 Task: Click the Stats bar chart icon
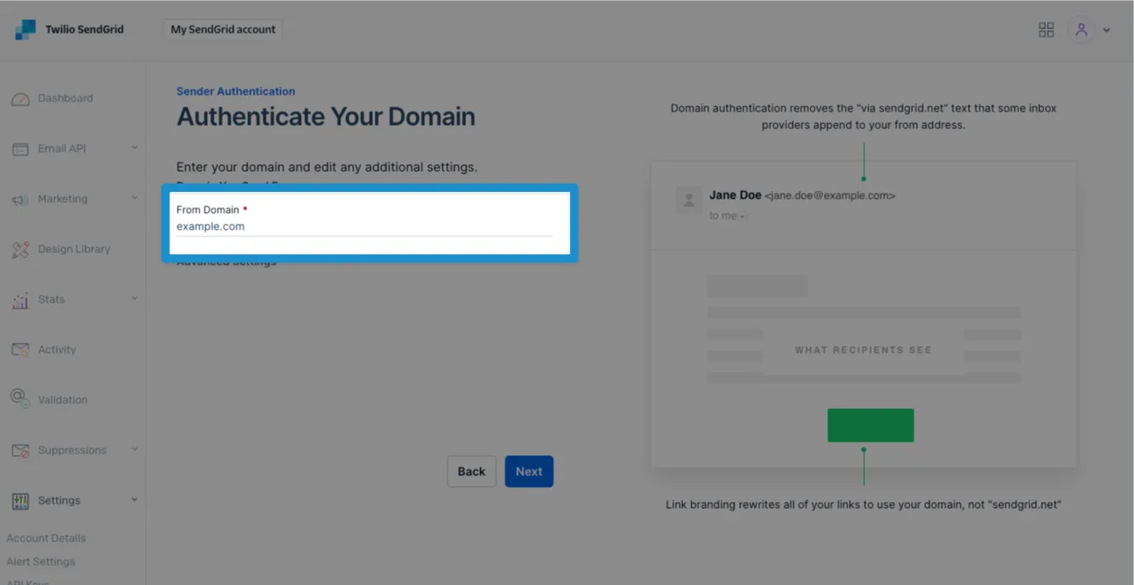pyautogui.click(x=20, y=300)
